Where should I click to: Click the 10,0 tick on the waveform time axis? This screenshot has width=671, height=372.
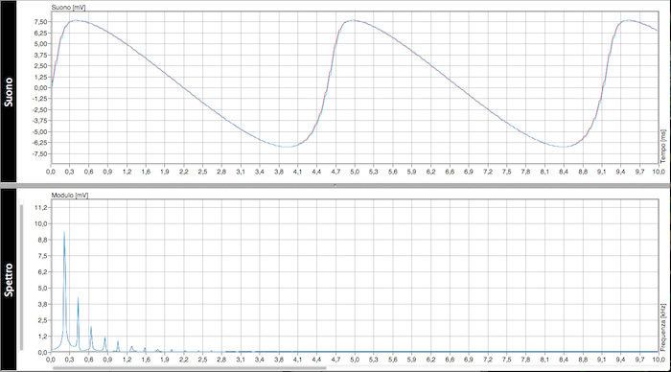pos(659,172)
